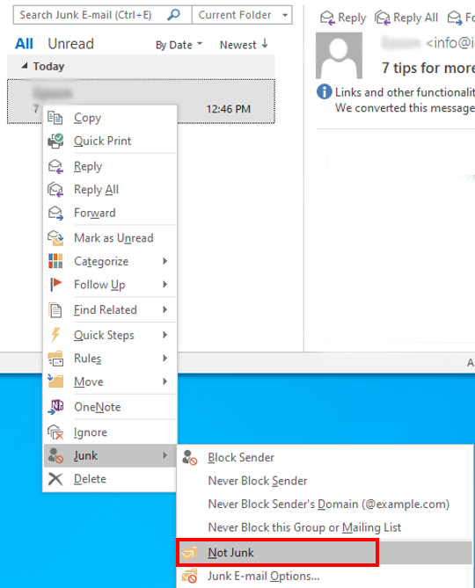Switch to the All messages filter
The image size is (475, 588).
tap(24, 44)
